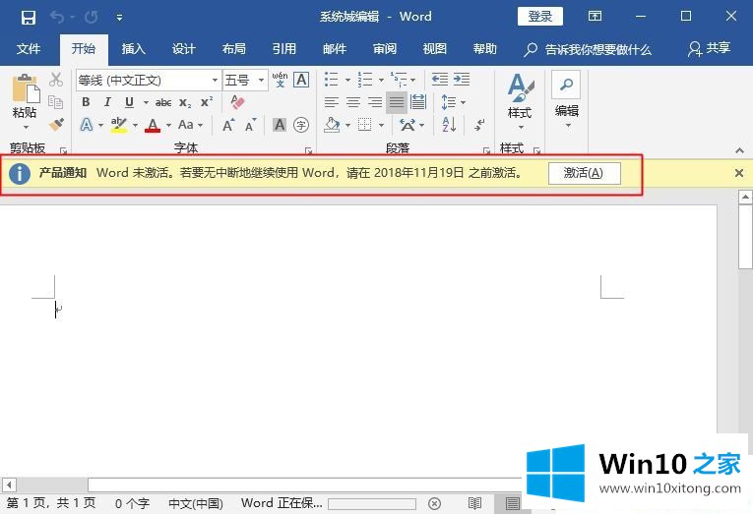Open font dialog launcher
The width and height of the screenshot is (753, 514).
click(x=308, y=151)
